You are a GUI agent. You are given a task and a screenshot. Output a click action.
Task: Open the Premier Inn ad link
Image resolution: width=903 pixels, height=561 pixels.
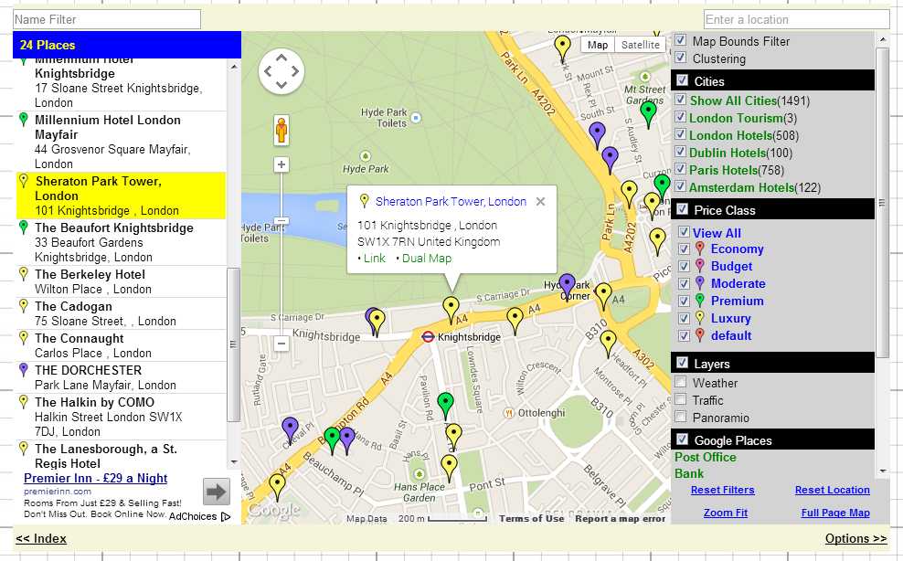point(96,478)
